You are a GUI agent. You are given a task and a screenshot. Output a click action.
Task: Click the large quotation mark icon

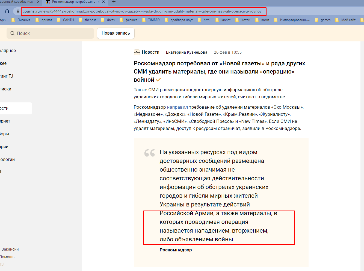click(150, 153)
